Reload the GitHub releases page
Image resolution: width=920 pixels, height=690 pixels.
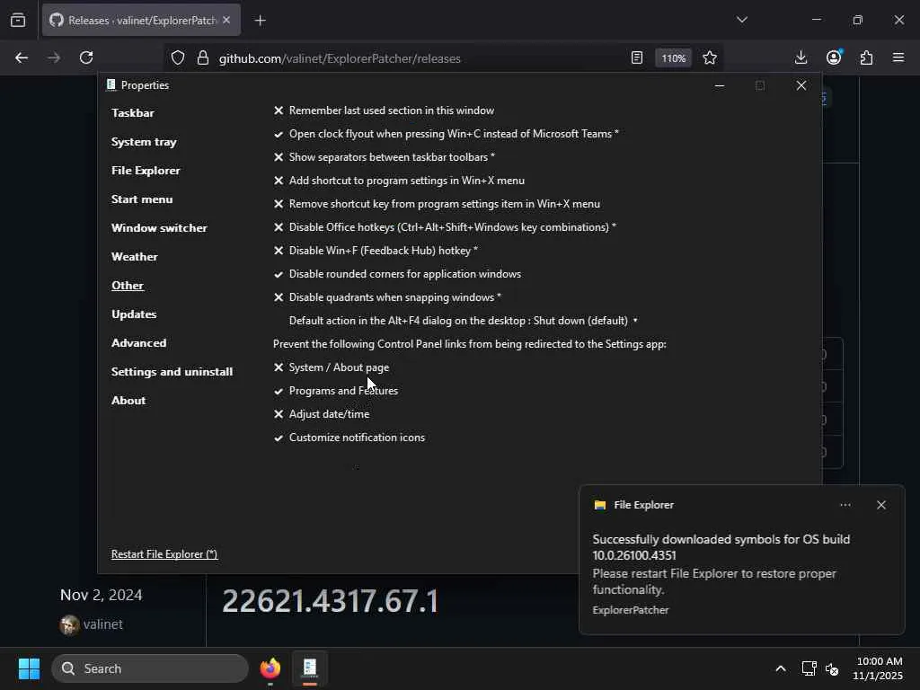(x=86, y=57)
